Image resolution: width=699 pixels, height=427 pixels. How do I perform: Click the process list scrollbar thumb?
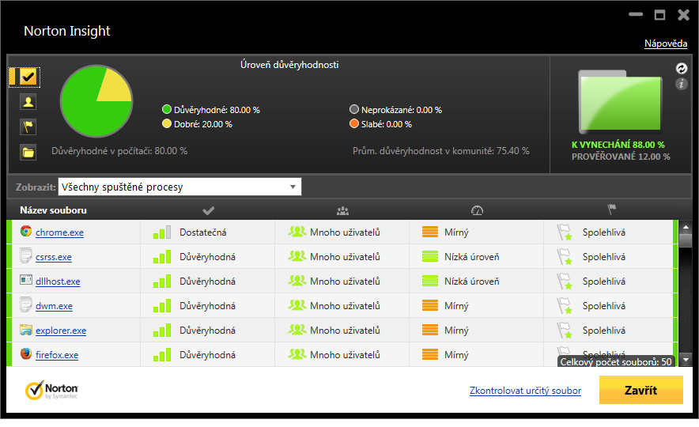click(686, 240)
